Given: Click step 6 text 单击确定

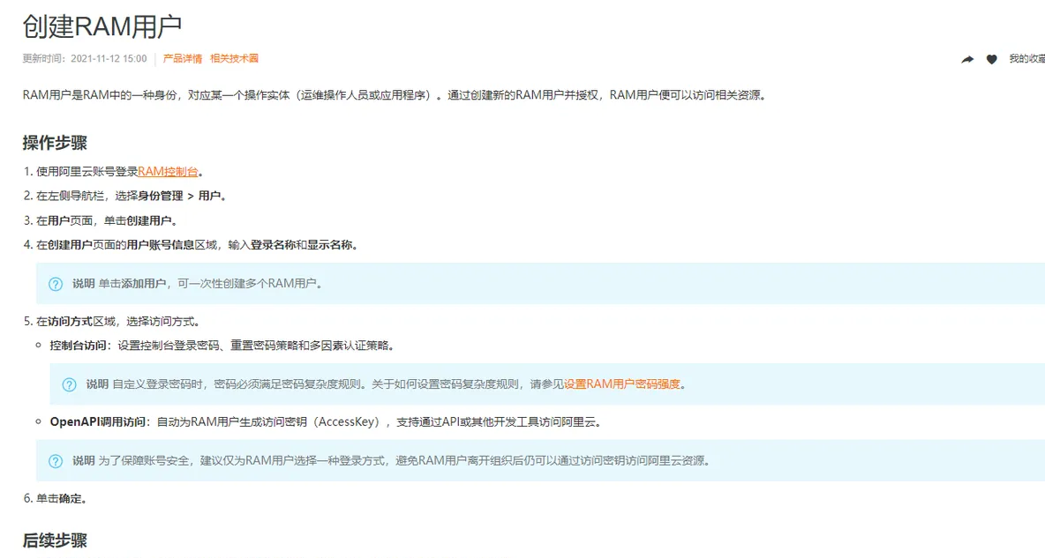Looking at the screenshot, I should [x=61, y=499].
